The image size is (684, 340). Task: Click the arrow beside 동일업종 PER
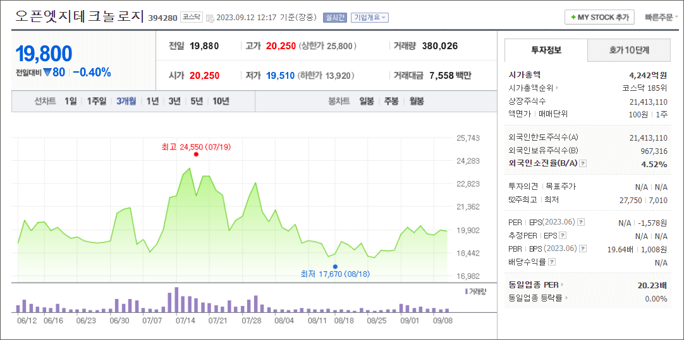(x=562, y=285)
